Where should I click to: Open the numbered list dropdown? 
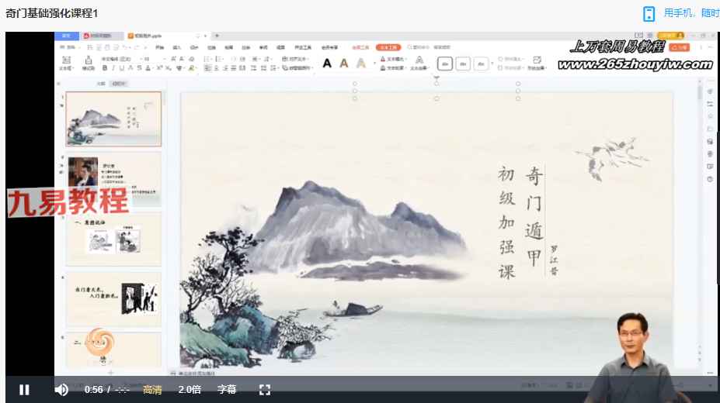pyautogui.click(x=219, y=59)
